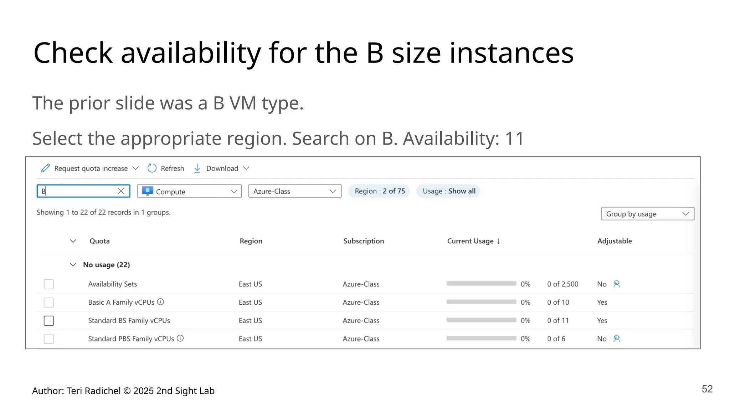Select the Standard BS Family vCPUs quota name
Image resolution: width=730 pixels, height=411 pixels.
point(129,321)
